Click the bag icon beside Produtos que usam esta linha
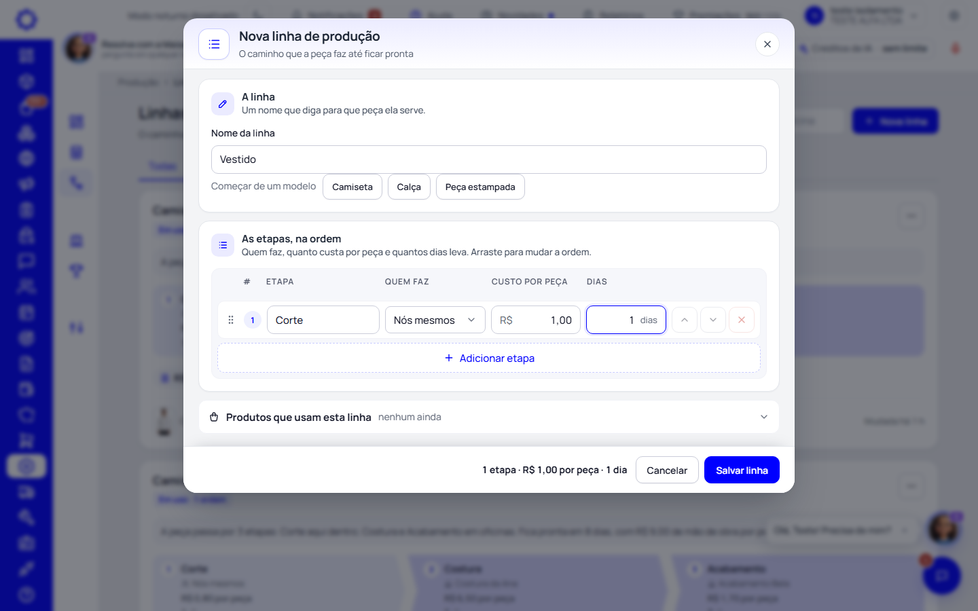This screenshot has height=611, width=978. pos(214,417)
